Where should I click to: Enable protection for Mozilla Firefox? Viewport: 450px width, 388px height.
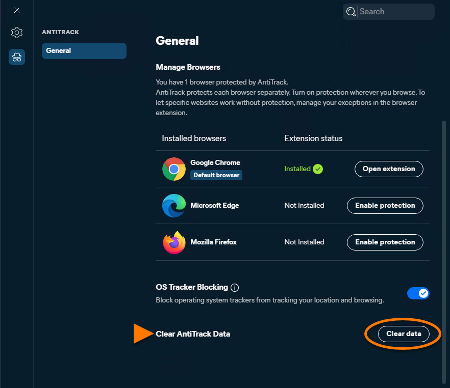click(x=385, y=242)
